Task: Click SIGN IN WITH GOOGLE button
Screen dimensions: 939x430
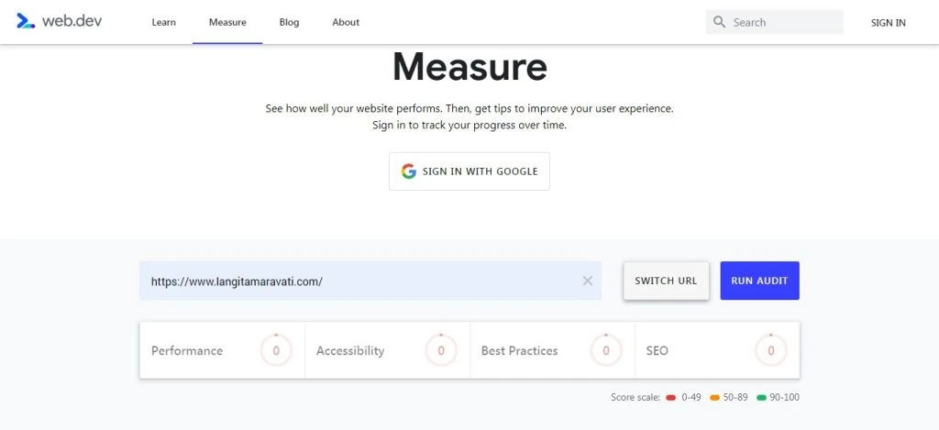Action: (469, 171)
